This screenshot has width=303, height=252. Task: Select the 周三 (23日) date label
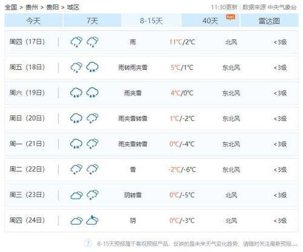pyautogui.click(x=27, y=195)
